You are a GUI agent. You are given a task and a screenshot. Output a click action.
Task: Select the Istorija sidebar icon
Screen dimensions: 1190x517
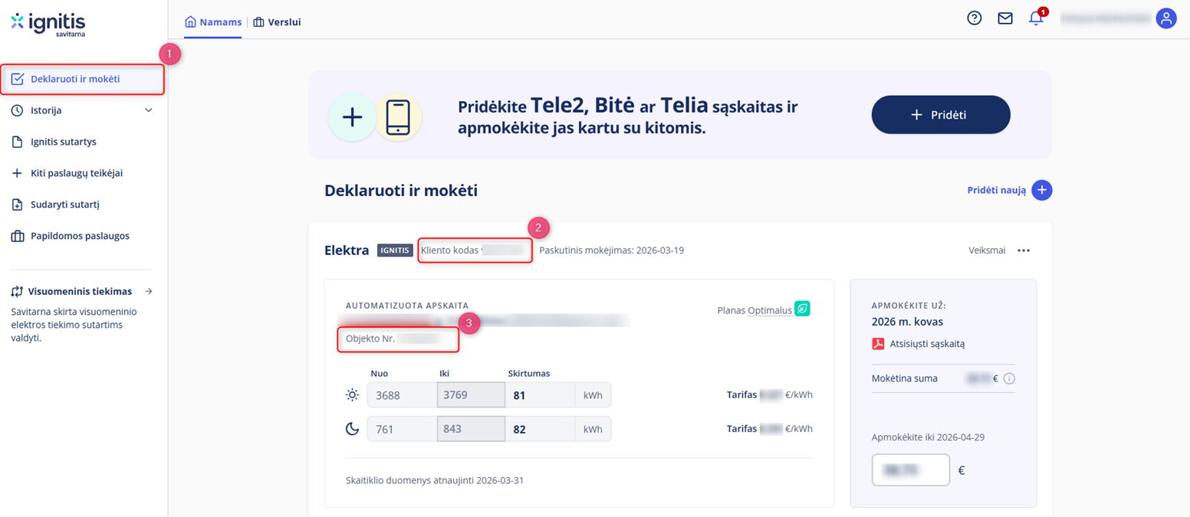pyautogui.click(x=18, y=110)
